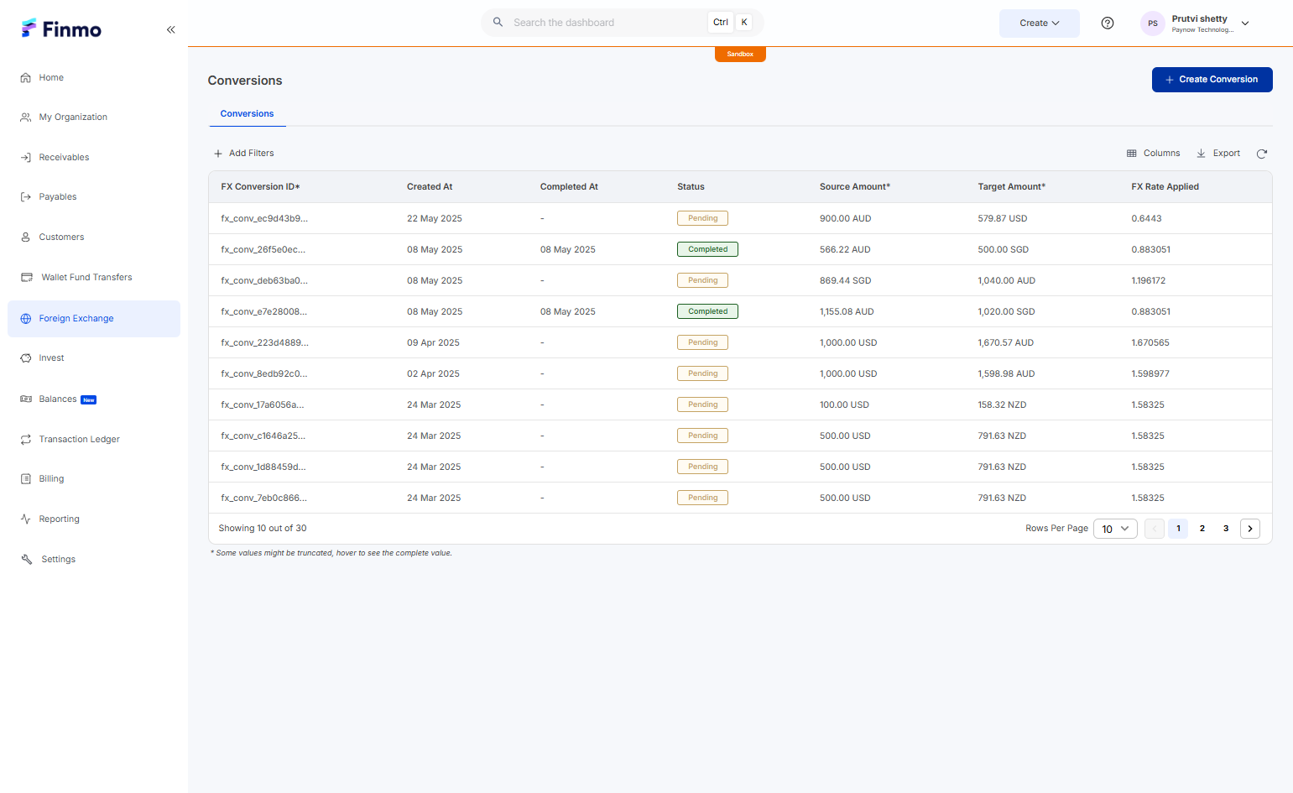The height and width of the screenshot is (793, 1293).
Task: Click the Columns button label
Action: [1161, 154]
